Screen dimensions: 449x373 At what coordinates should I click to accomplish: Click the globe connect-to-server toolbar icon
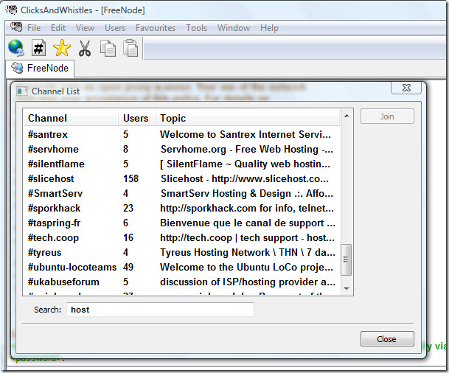coord(16,47)
